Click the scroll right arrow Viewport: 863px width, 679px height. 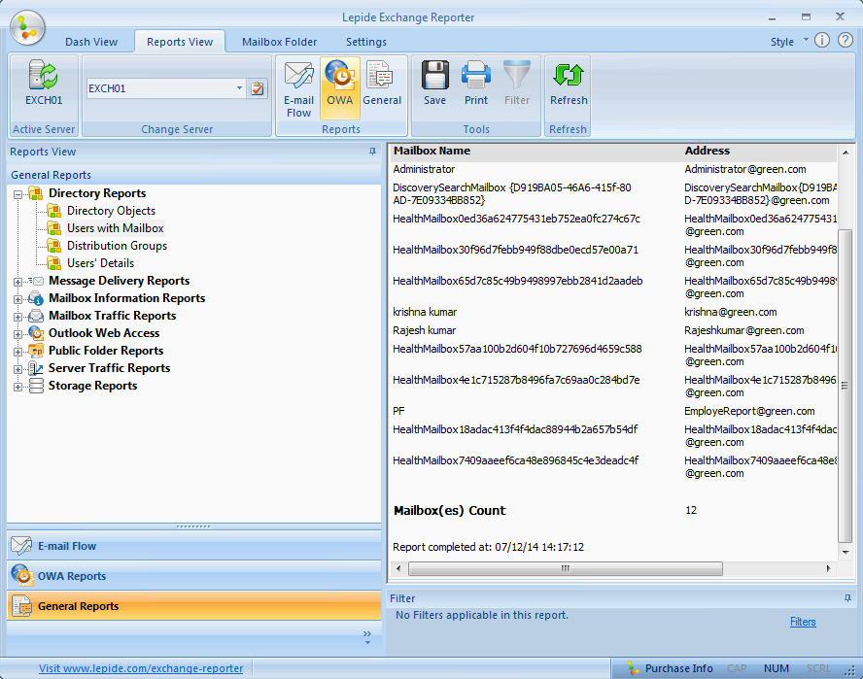coord(828,568)
